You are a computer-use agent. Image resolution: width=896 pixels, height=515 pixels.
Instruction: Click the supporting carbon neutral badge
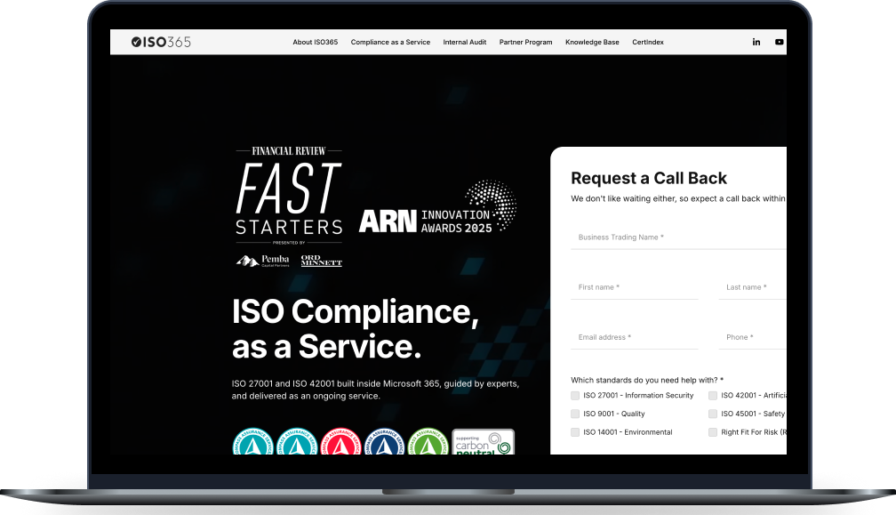(484, 442)
